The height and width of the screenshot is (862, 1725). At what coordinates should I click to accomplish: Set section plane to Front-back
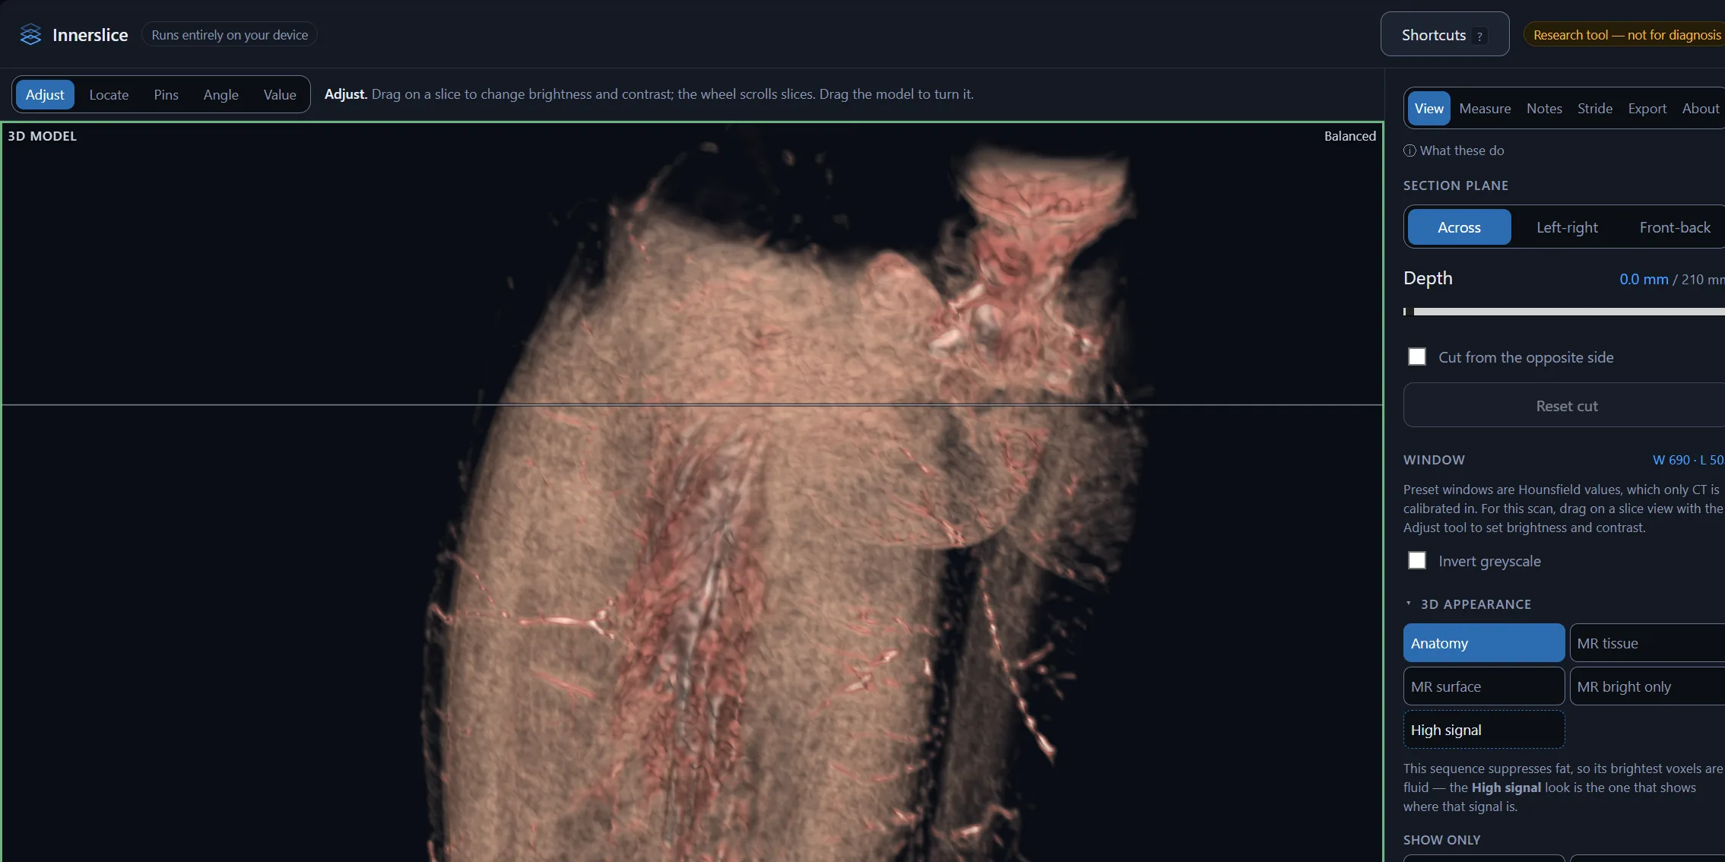(x=1674, y=227)
